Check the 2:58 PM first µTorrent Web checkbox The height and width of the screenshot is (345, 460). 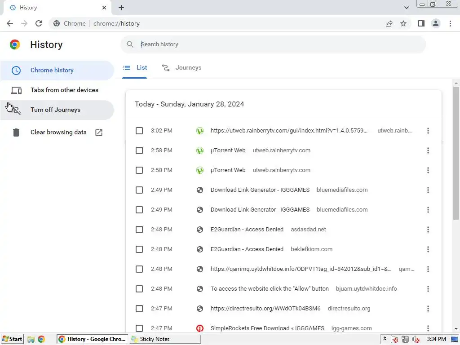point(139,150)
